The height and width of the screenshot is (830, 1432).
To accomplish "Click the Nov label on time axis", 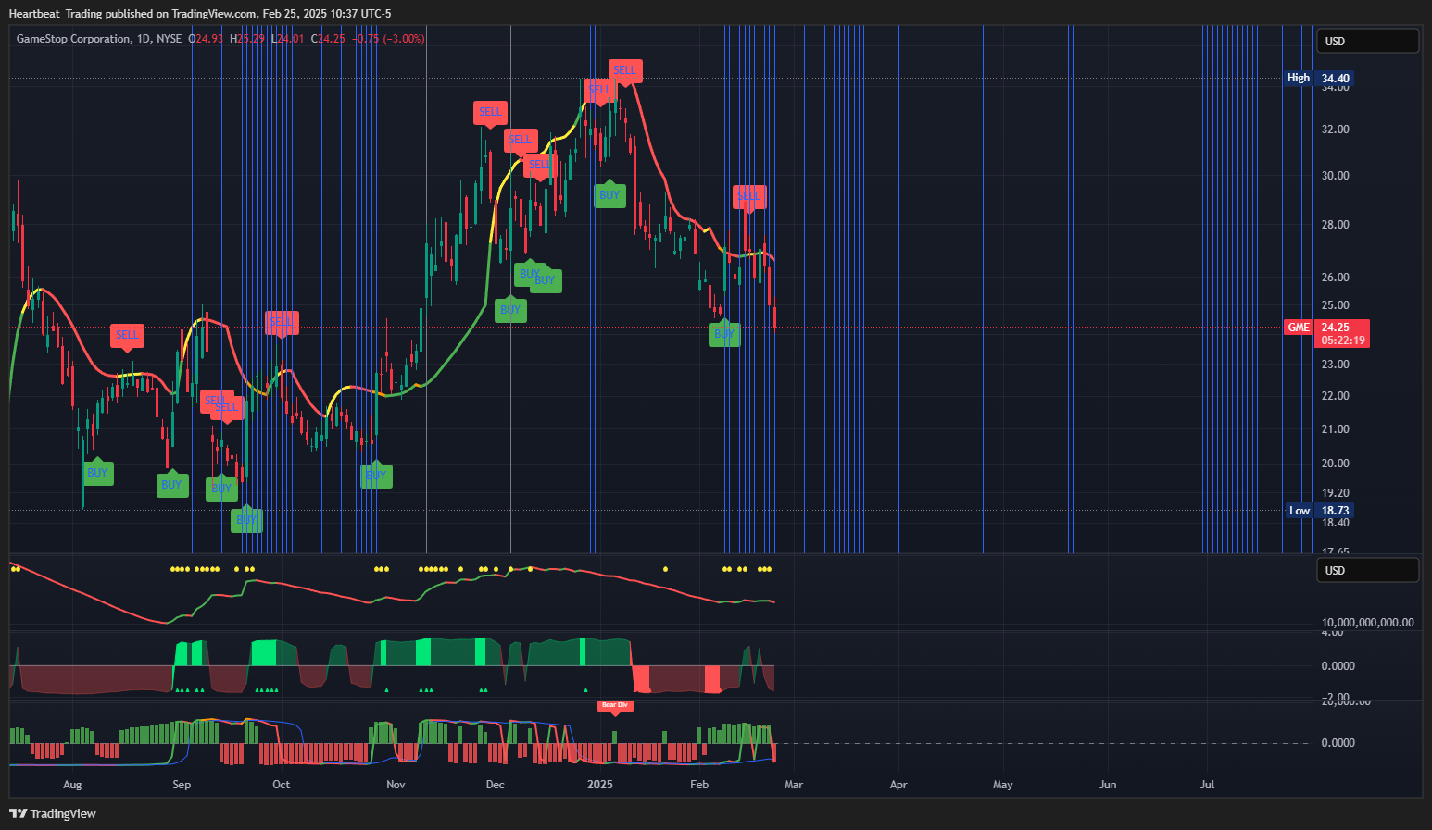I will click(396, 785).
